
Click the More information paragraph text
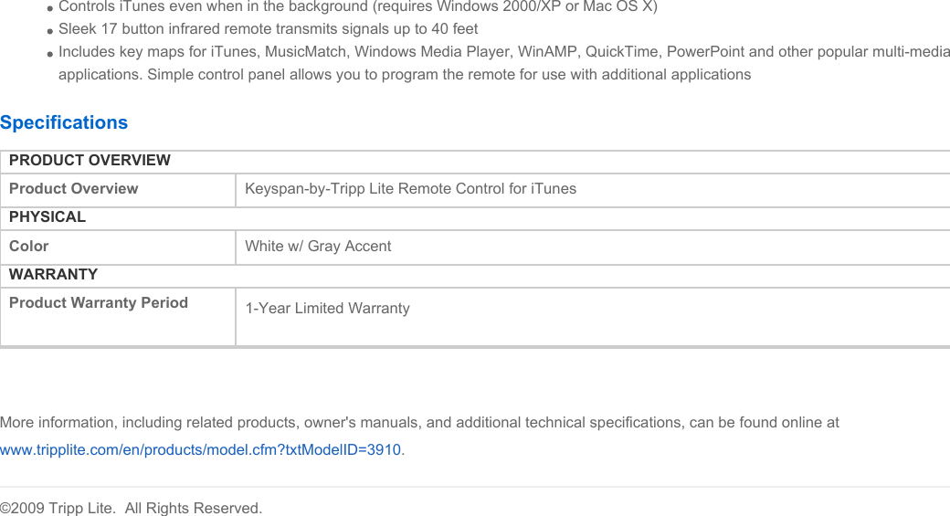coord(419,422)
